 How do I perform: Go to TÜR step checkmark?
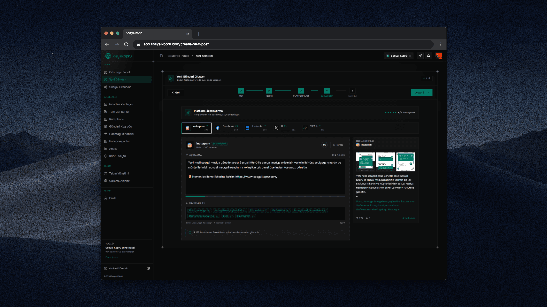[241, 91]
